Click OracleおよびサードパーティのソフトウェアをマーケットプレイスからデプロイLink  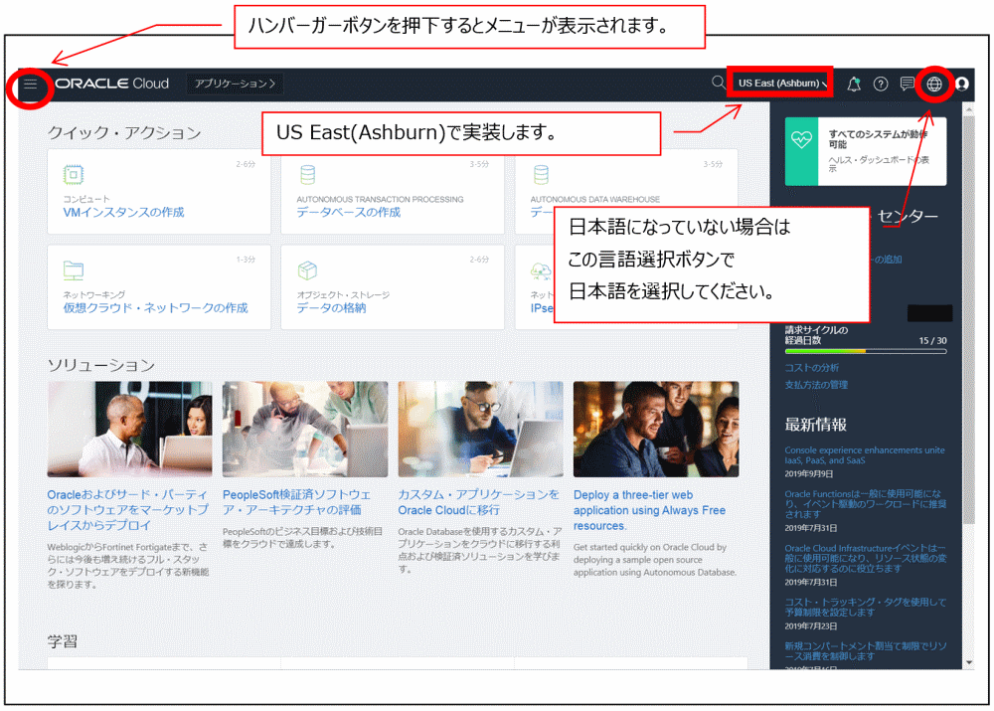point(128,510)
